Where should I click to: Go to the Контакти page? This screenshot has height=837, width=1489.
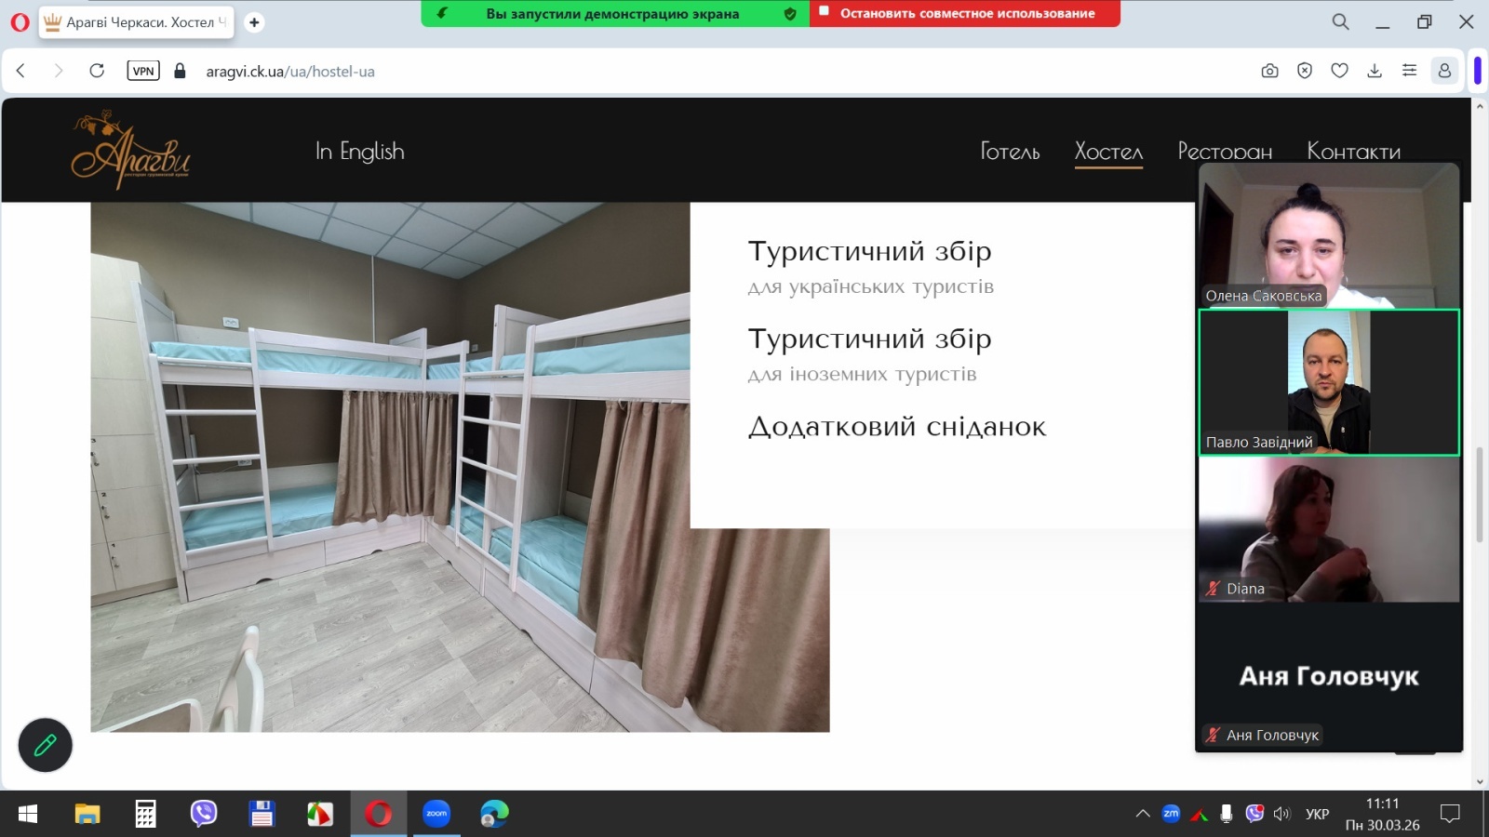[1353, 152]
